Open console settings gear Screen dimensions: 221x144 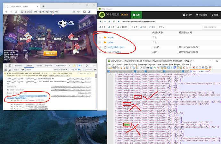tap(95, 70)
